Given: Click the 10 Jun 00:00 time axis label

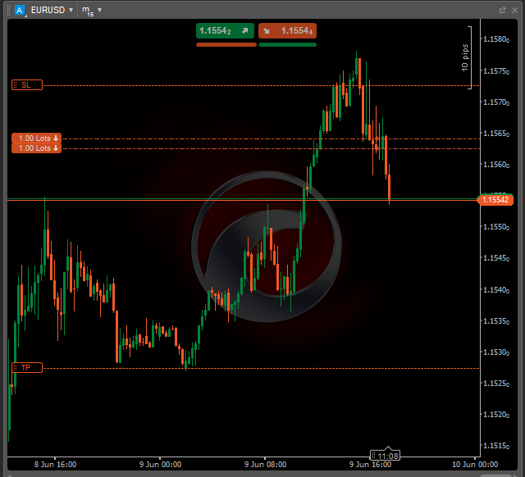Looking at the screenshot, I should (475, 464).
